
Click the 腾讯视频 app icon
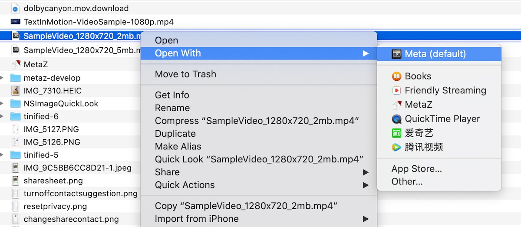[x=396, y=147]
